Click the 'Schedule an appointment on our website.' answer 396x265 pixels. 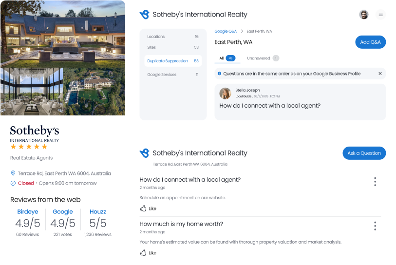183,198
